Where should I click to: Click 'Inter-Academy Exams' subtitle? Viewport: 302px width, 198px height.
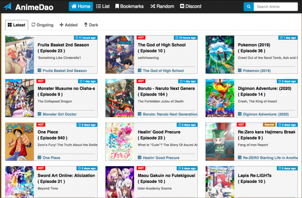pos(155,188)
